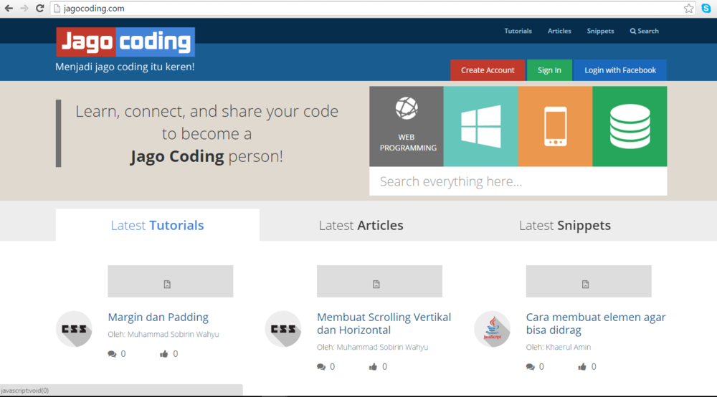Screen dimensions: 717x397
Task: Click the Login with Facebook button
Action: 619,70
